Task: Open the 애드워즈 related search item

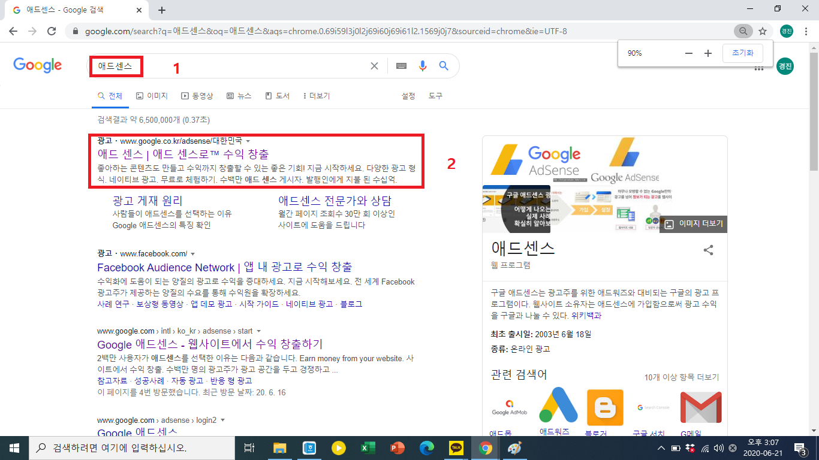Action: 558,411
